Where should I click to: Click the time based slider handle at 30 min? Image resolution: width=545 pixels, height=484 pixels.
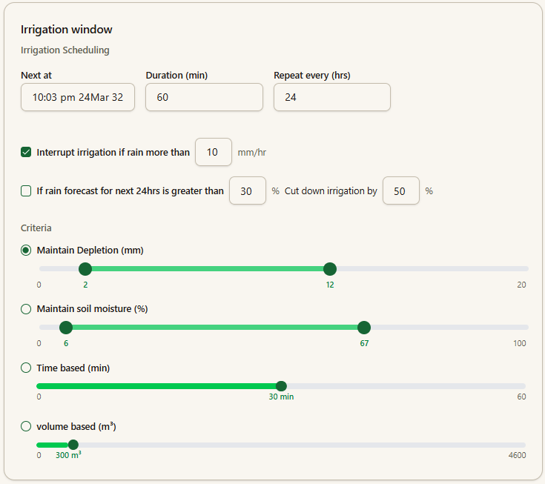click(x=281, y=385)
